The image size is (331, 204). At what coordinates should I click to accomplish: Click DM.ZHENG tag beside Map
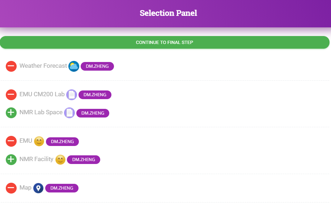(62, 188)
